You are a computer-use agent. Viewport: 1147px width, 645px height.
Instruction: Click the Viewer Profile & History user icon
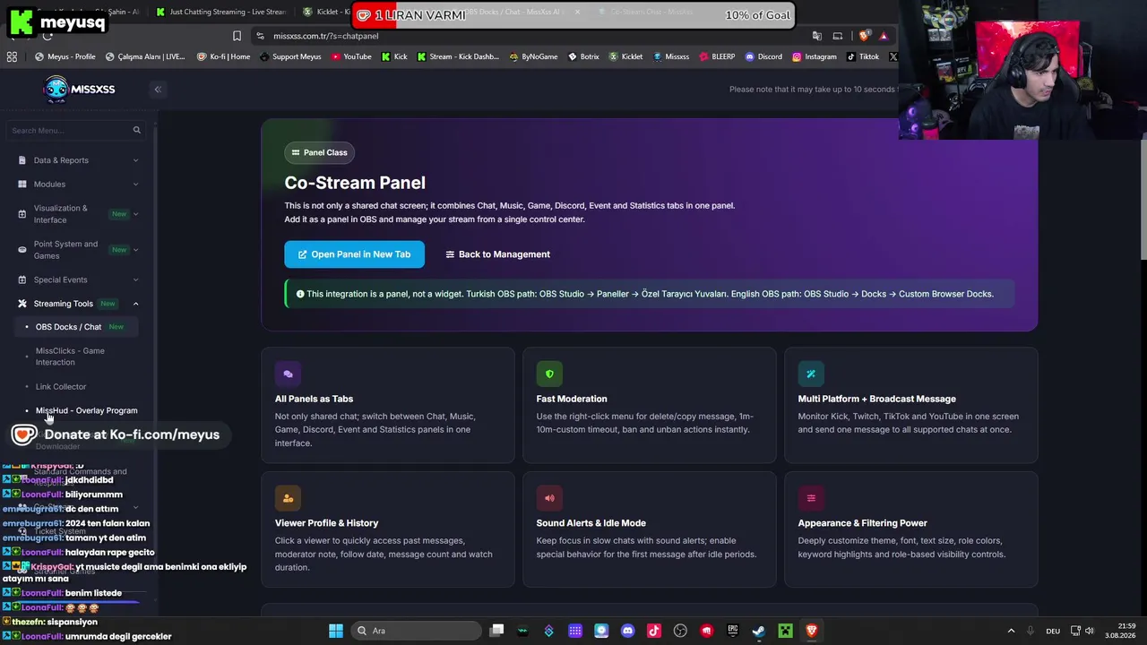[x=288, y=498]
